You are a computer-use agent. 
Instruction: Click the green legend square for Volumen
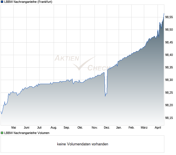point(2,133)
